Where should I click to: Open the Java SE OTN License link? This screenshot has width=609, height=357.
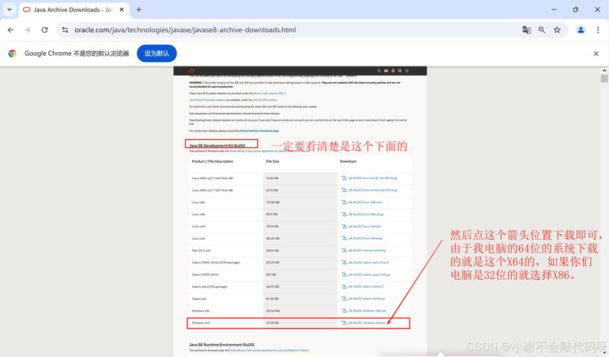[265, 100]
